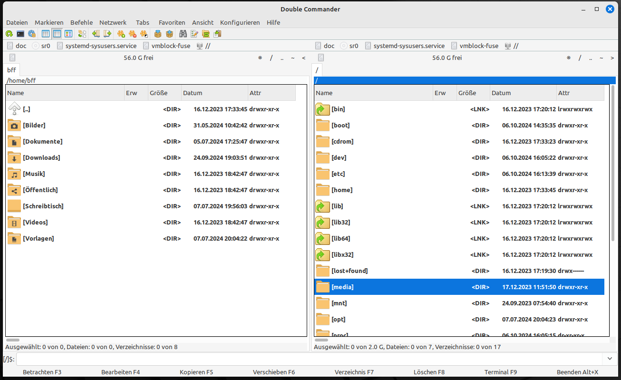Select the [lost+found] folder
This screenshot has width=621, height=380.
459,271
